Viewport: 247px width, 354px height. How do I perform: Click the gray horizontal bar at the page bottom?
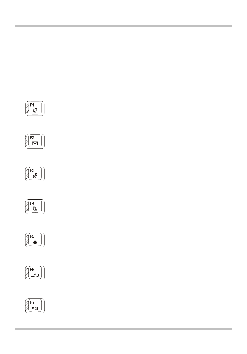[123, 329]
